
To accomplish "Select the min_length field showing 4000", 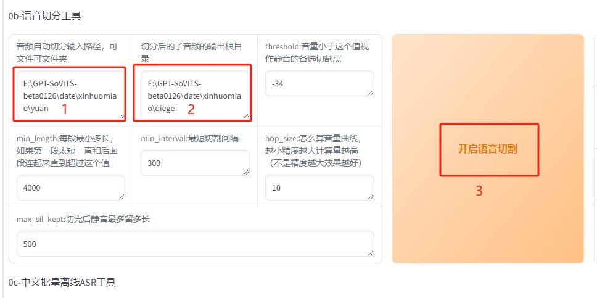I will point(71,188).
